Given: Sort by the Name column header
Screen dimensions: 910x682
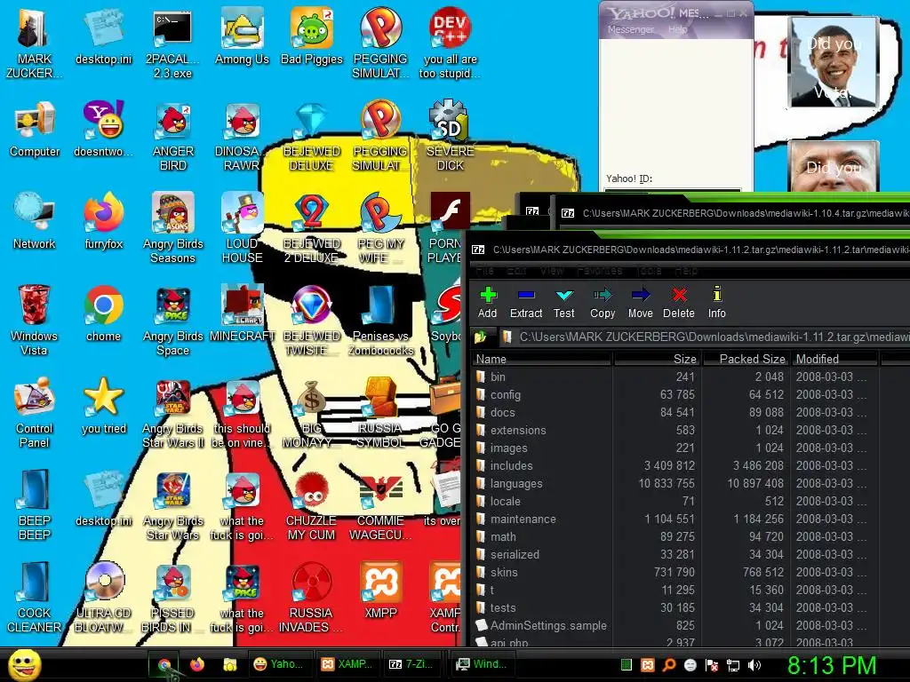Looking at the screenshot, I should pos(541,359).
